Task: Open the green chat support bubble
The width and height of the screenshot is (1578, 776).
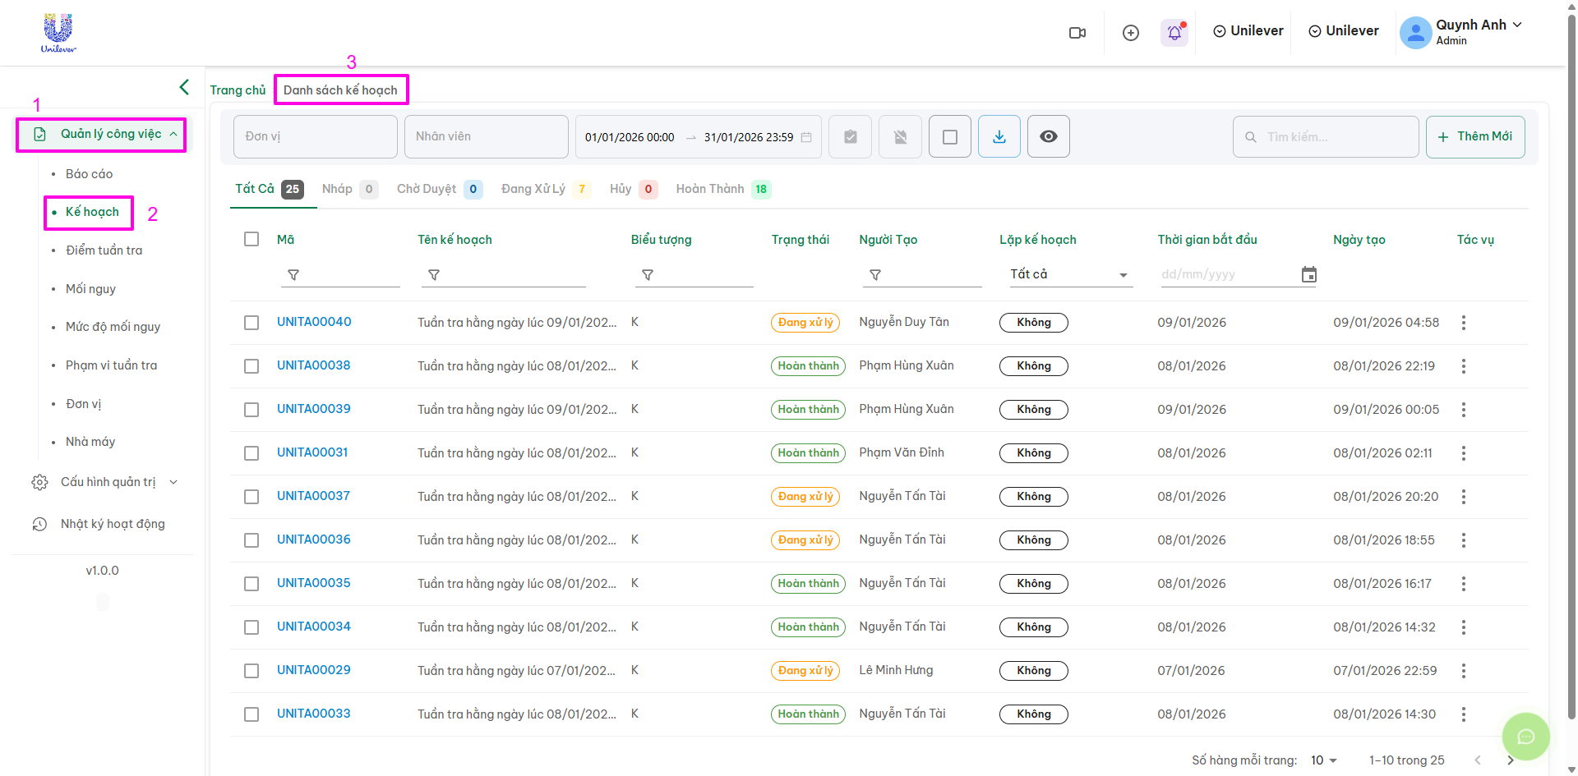Action: [x=1525, y=737]
